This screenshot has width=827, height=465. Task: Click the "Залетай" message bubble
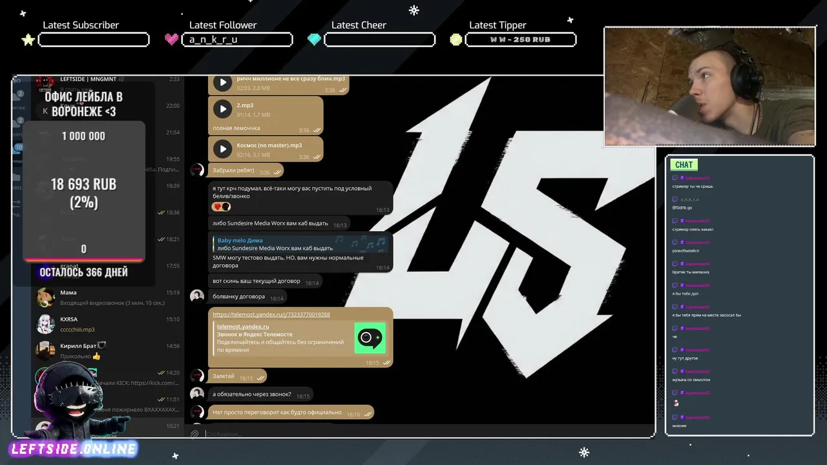[237, 376]
